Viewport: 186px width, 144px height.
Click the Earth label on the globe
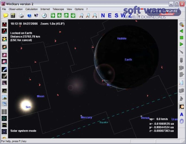[x=128, y=60]
